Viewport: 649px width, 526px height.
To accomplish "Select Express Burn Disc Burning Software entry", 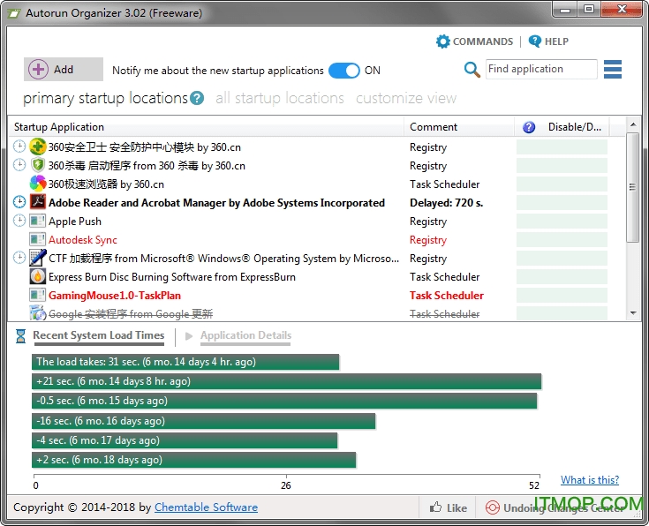I will click(x=172, y=277).
